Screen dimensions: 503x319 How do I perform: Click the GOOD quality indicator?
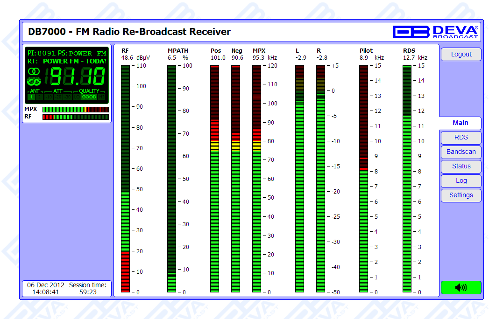coord(89,97)
